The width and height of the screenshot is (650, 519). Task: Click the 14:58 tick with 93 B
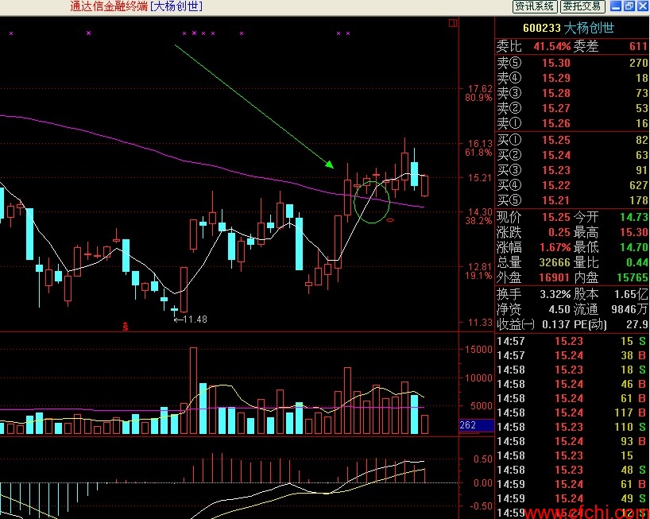pos(572,441)
